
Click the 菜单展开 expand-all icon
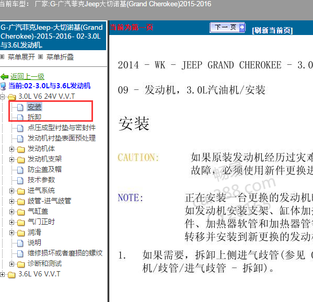tap(2, 57)
